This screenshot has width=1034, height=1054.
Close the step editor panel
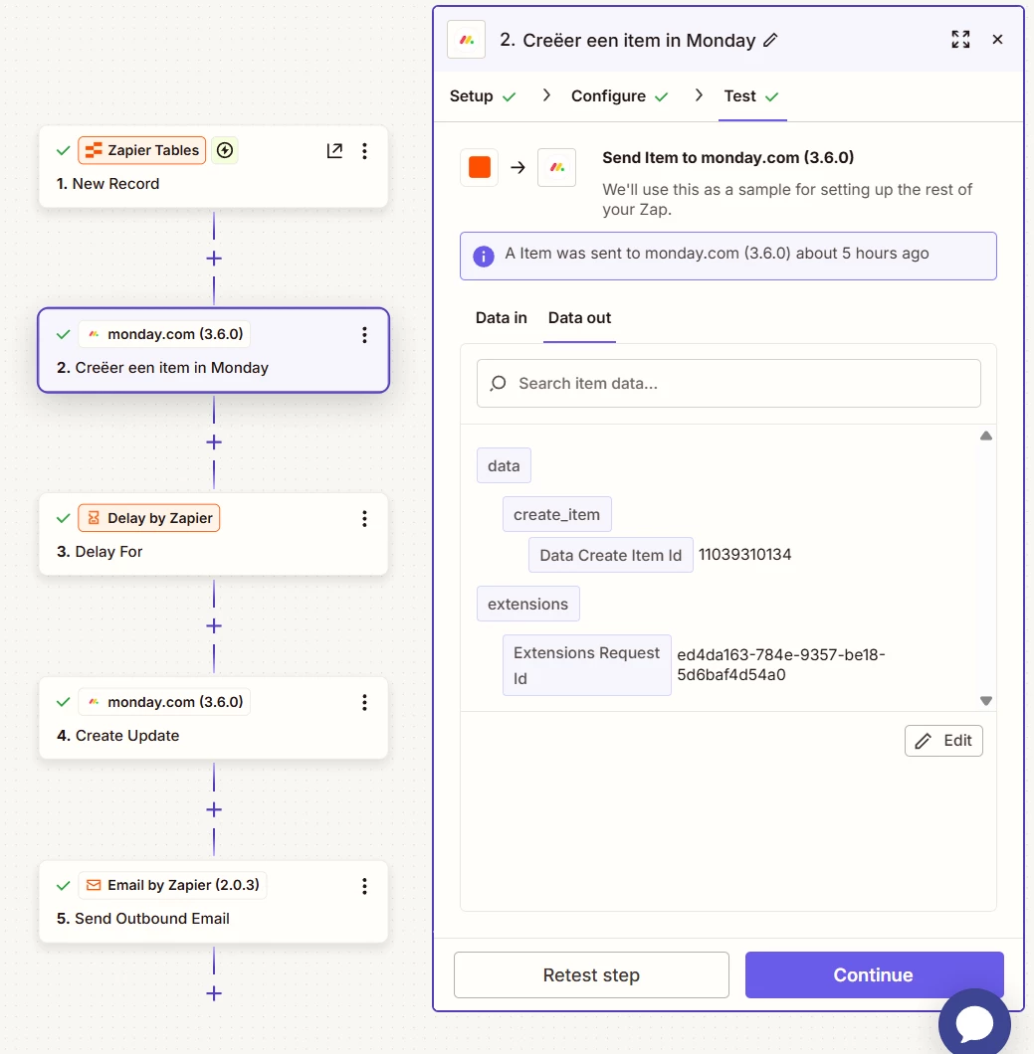[x=997, y=40]
